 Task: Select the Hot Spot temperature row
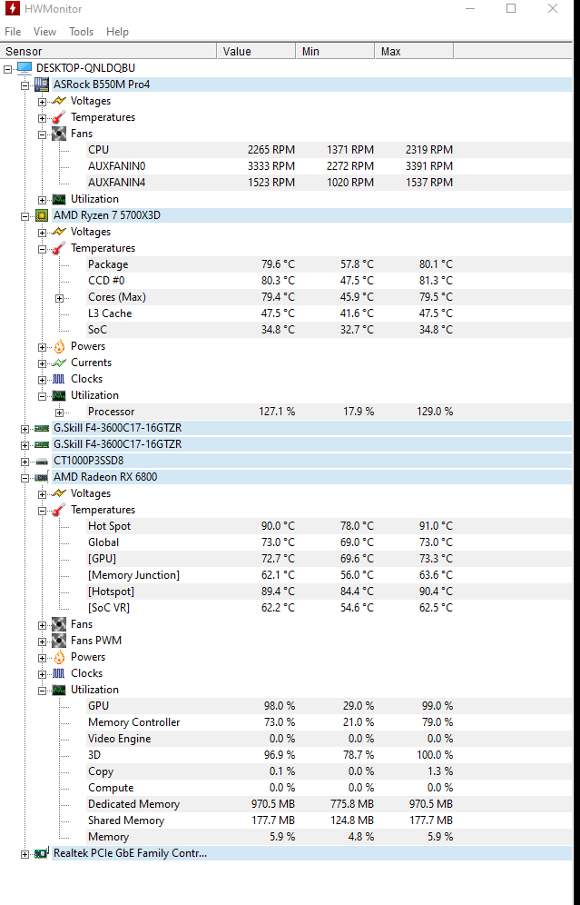(x=270, y=526)
